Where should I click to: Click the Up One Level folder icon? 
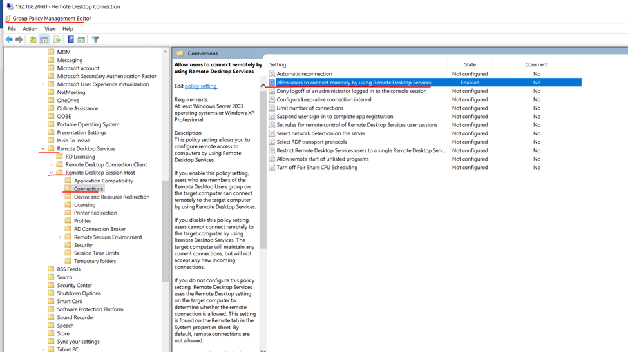click(33, 40)
